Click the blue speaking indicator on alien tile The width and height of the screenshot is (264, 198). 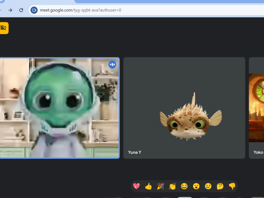click(112, 65)
